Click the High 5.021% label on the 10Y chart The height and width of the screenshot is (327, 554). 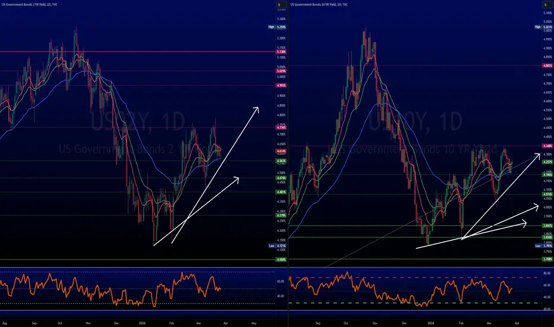click(543, 27)
